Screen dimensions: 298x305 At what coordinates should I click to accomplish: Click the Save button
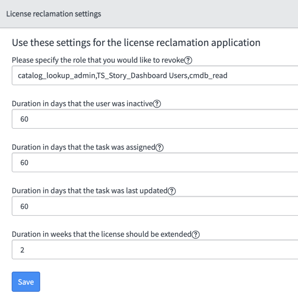[26, 281]
